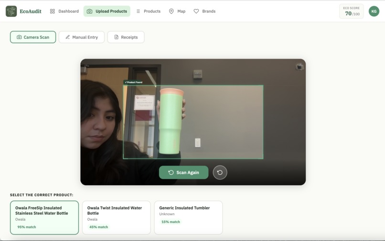Click the Scan Again button
The width and height of the screenshot is (385, 241).
[x=183, y=172]
